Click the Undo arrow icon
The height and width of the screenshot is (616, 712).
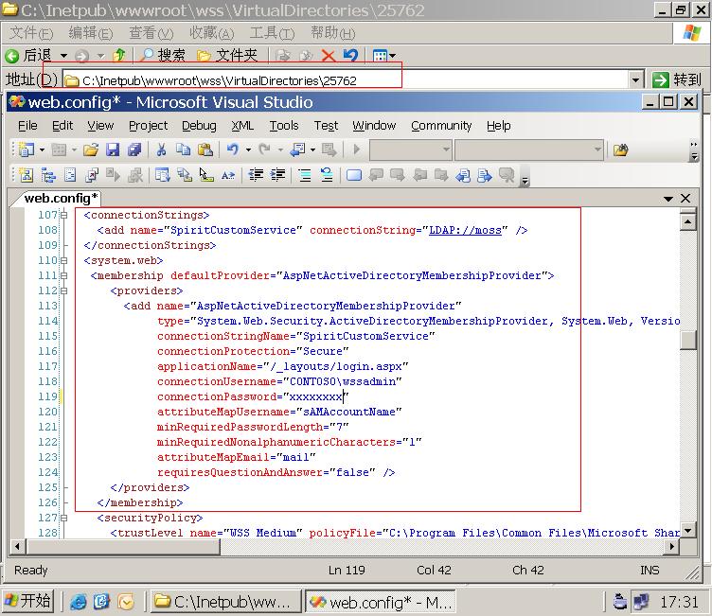(232, 150)
